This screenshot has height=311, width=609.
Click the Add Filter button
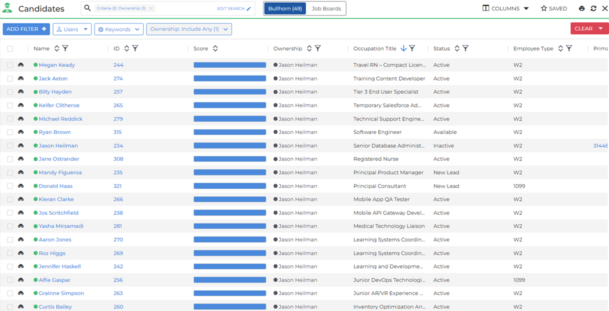pos(26,29)
